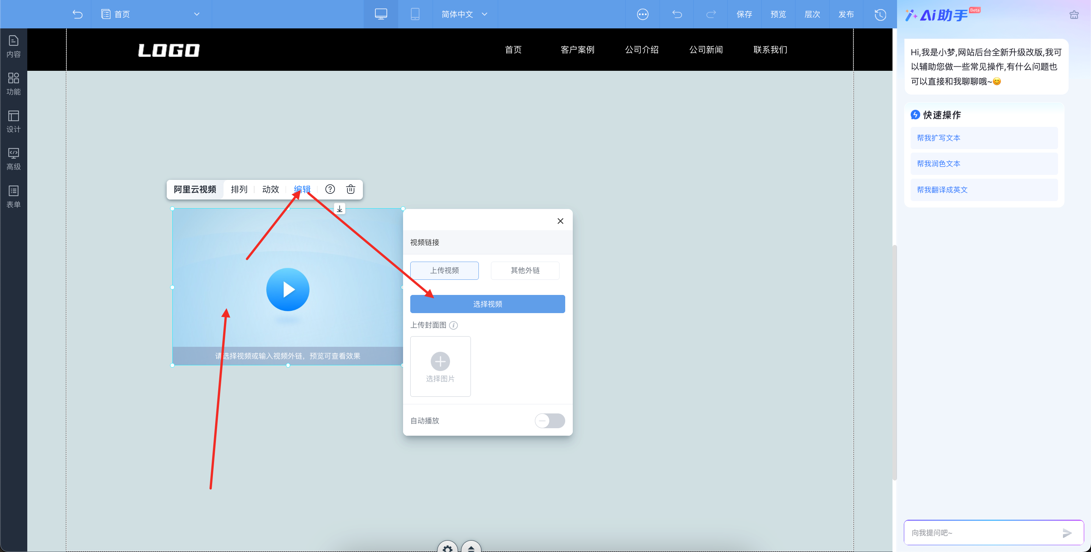
Task: Open 公司介绍 navigation menu item
Action: [642, 50]
